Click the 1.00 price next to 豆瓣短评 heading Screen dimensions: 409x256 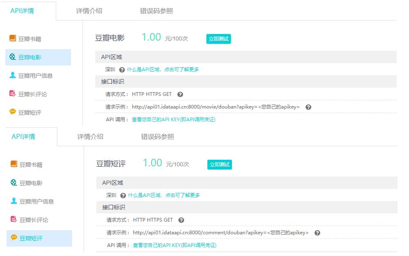[152, 163]
